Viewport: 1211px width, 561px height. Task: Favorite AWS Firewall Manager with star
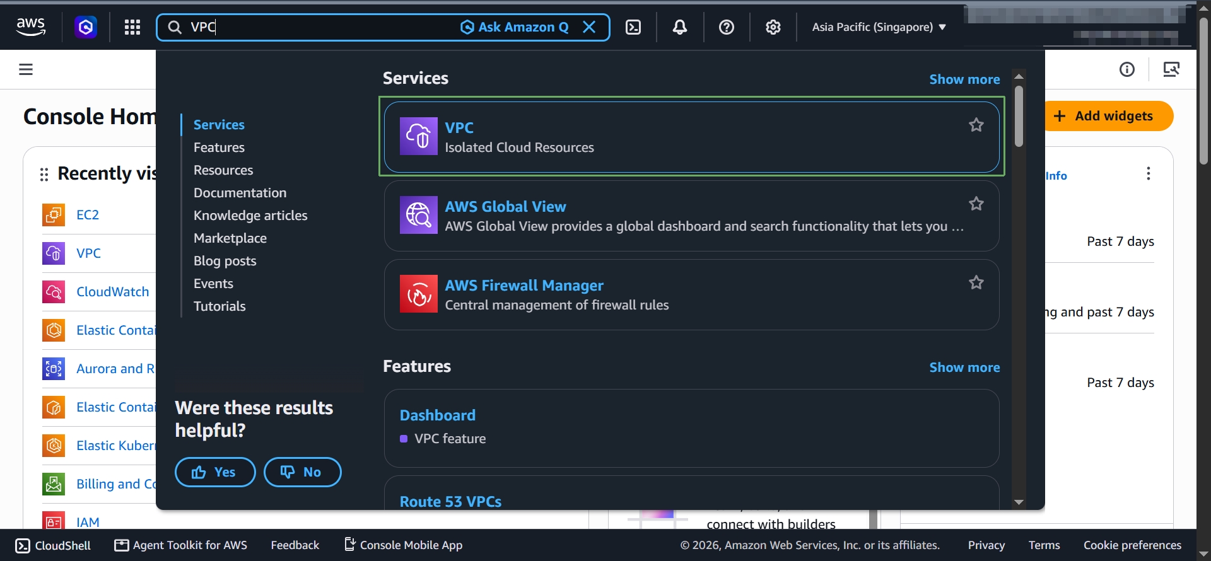(x=976, y=282)
